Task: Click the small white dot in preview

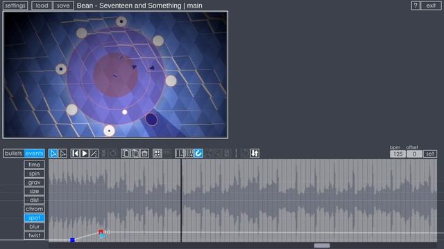Action: coord(125,112)
